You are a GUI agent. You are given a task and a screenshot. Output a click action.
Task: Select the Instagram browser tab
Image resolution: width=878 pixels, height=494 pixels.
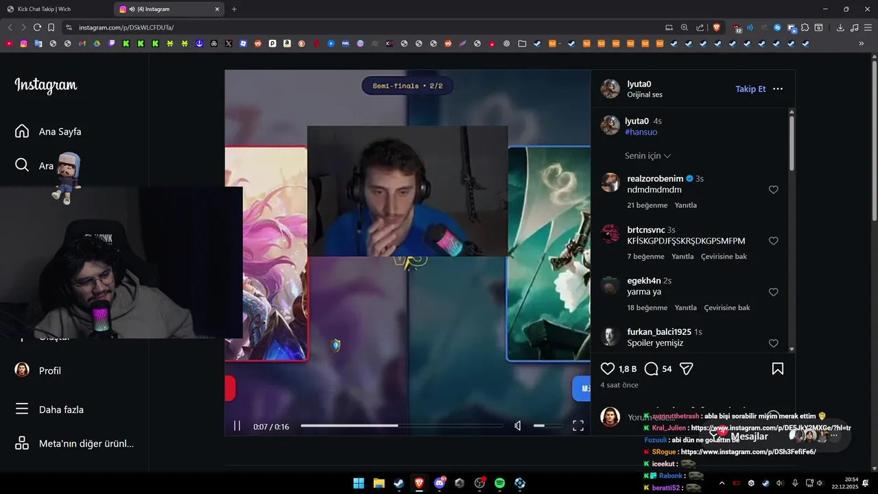[168, 9]
